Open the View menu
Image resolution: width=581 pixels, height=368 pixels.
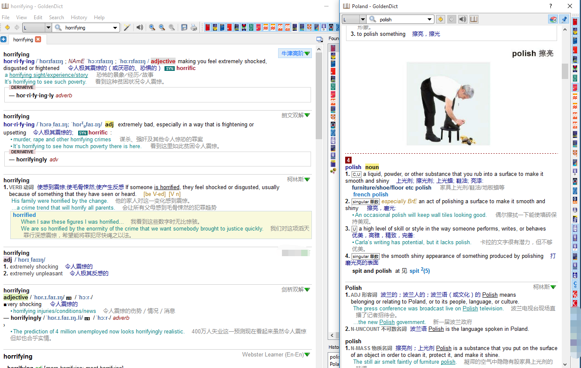coord(21,18)
